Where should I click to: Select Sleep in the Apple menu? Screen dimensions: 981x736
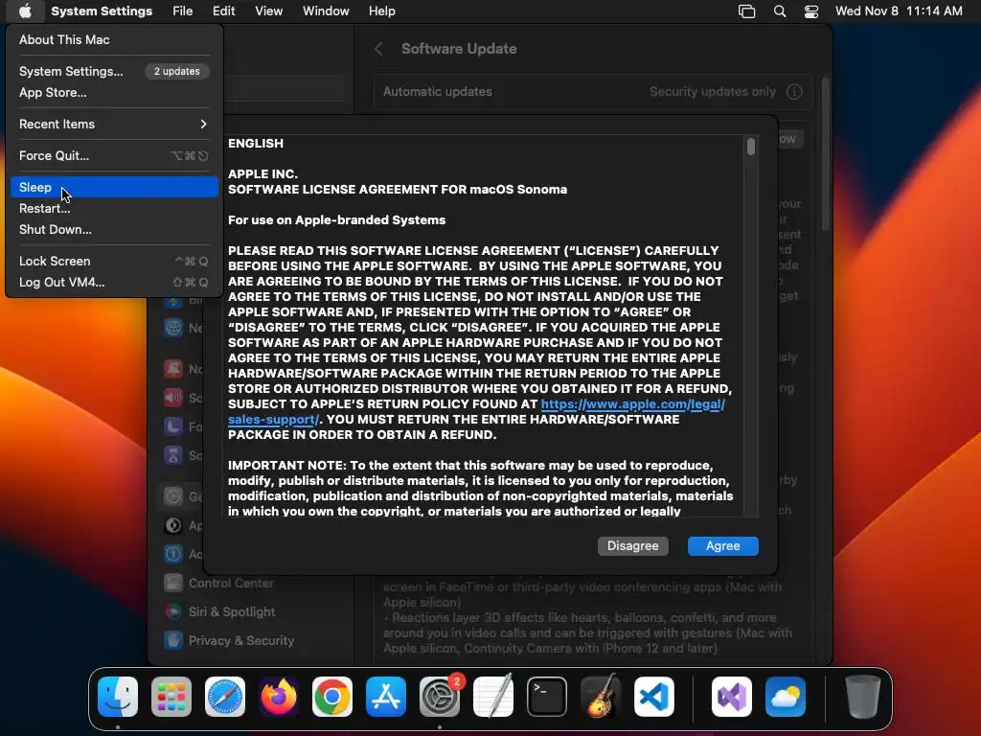(114, 187)
